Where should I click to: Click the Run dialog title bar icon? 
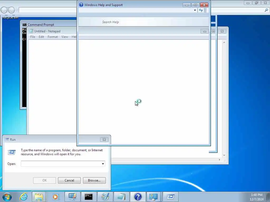[x=7, y=139]
